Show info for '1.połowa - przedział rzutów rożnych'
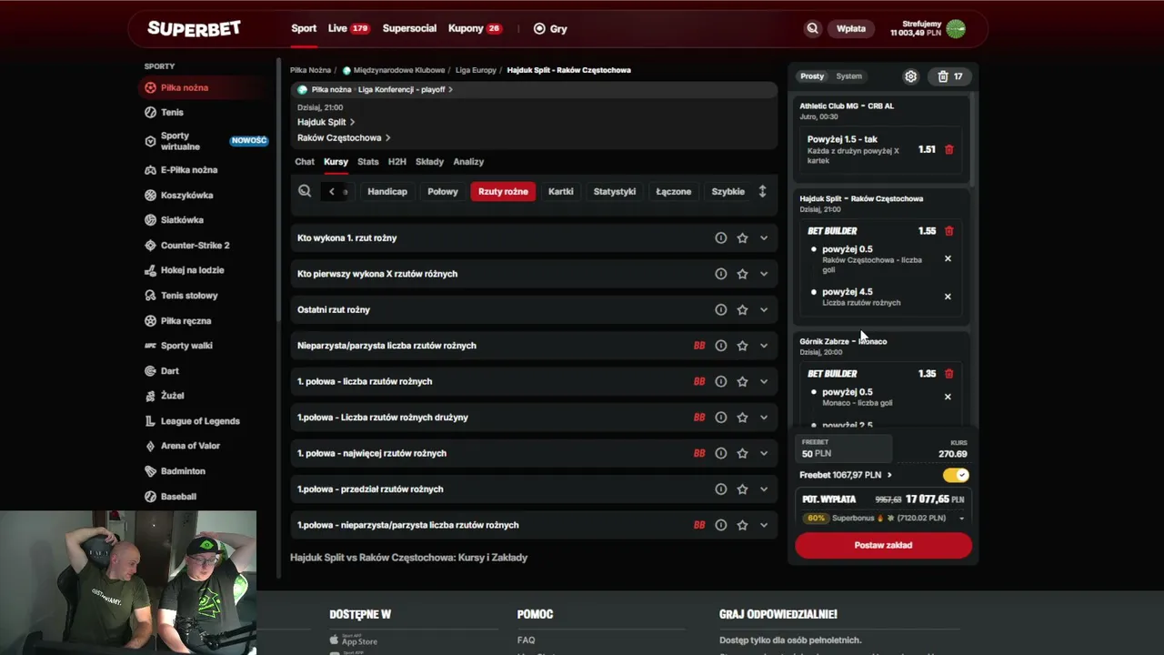This screenshot has width=1164, height=655. (720, 489)
